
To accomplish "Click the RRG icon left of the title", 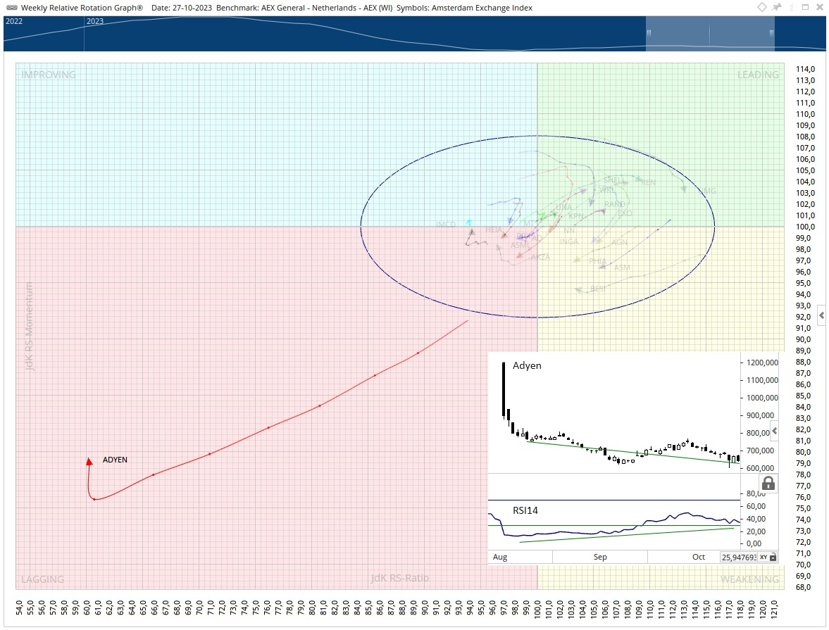I will (11, 8).
